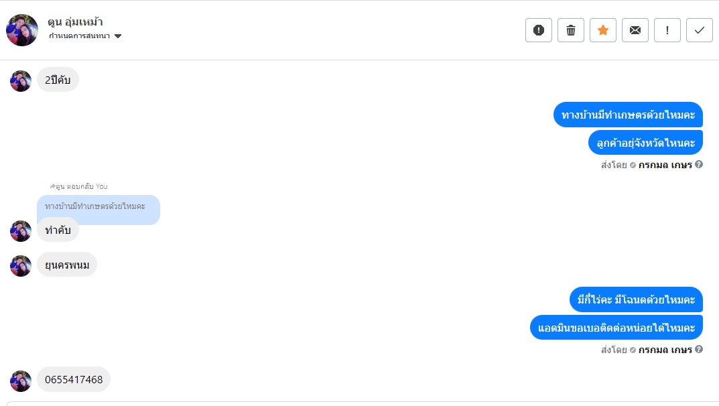The width and height of the screenshot is (719, 406).
Task: Toggle the orange star follow-up marker
Action: [x=603, y=30]
